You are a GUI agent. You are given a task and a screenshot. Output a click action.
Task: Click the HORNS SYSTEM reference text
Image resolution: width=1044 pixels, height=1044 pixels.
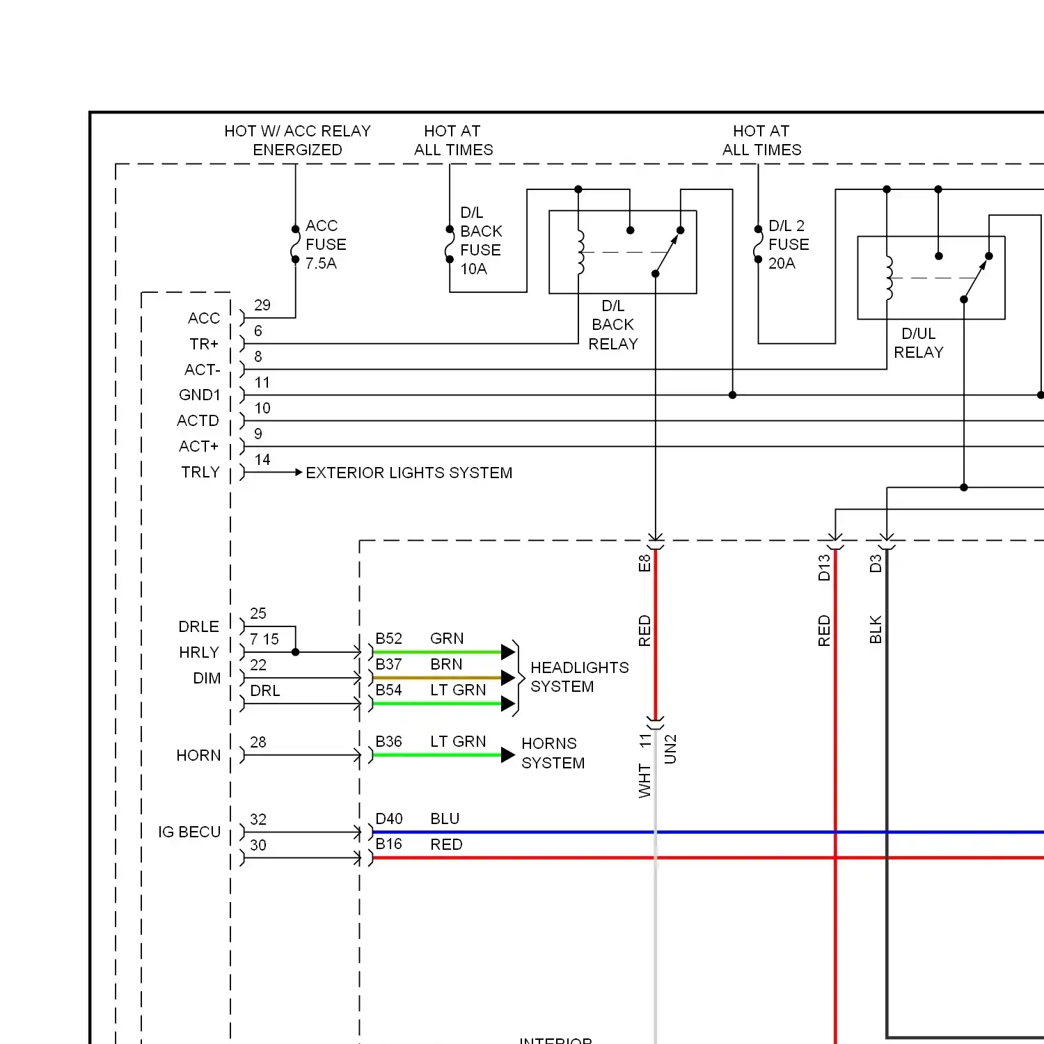553,753
